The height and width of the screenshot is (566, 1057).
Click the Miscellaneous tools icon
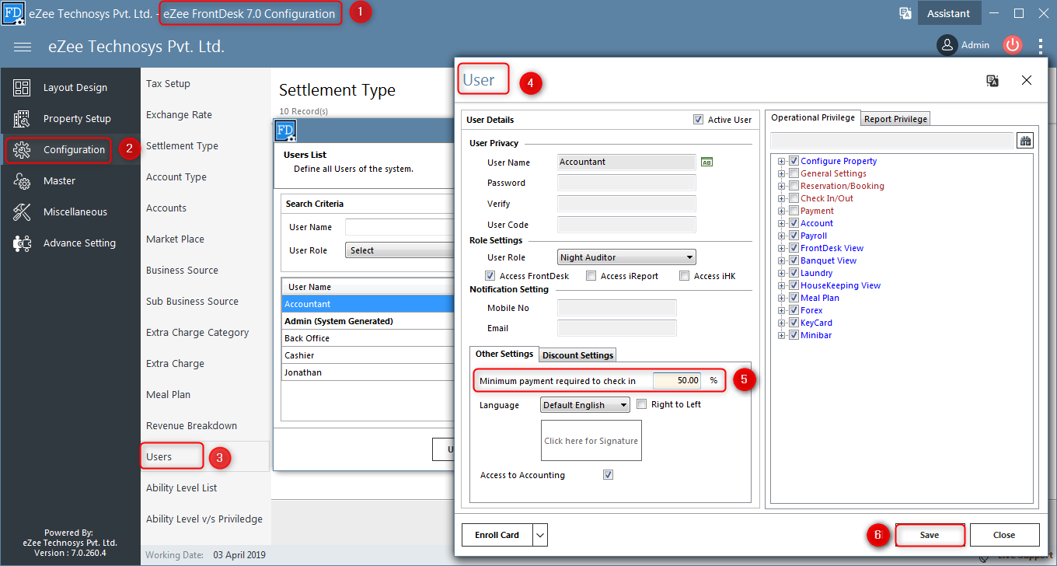[22, 212]
